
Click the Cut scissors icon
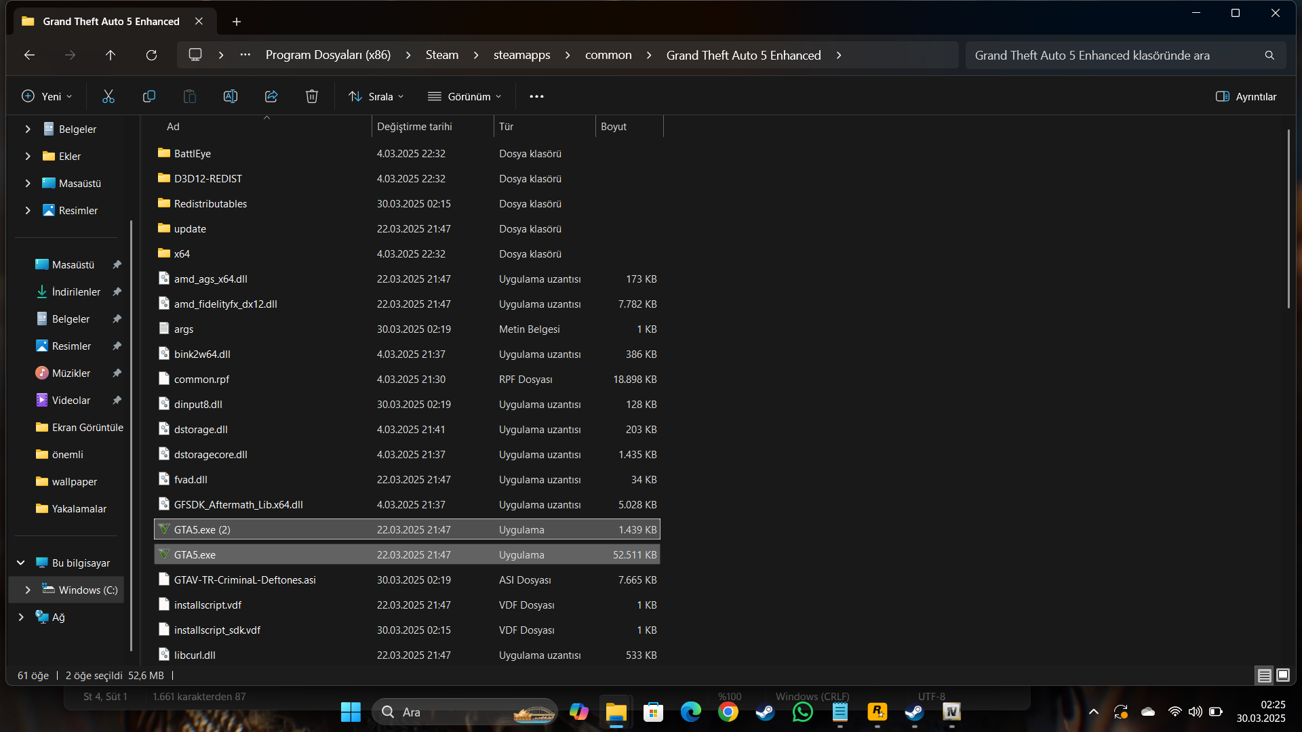tap(108, 96)
